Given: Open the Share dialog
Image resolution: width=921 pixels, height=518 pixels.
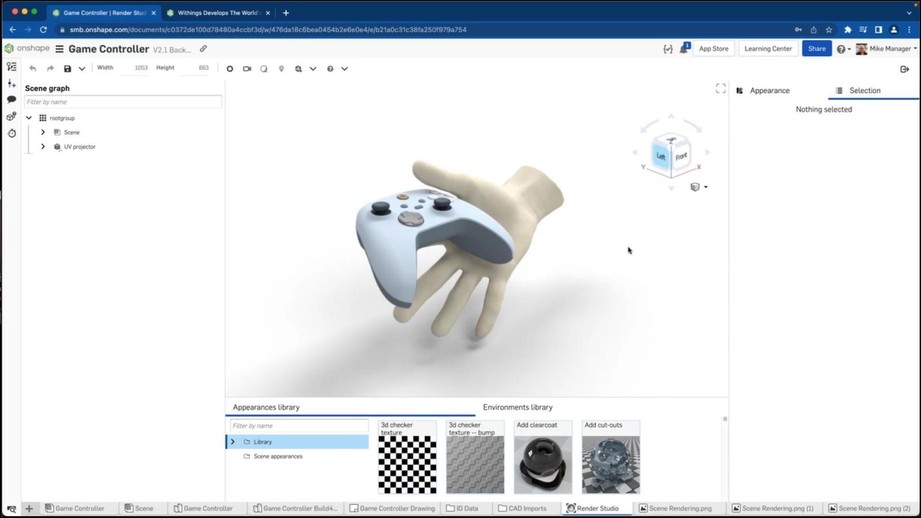Looking at the screenshot, I should (817, 48).
